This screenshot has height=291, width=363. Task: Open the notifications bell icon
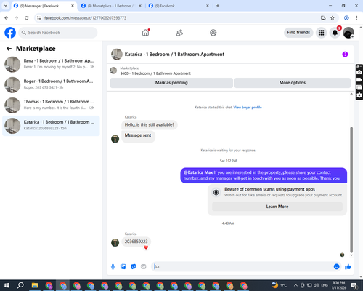pyautogui.click(x=335, y=33)
